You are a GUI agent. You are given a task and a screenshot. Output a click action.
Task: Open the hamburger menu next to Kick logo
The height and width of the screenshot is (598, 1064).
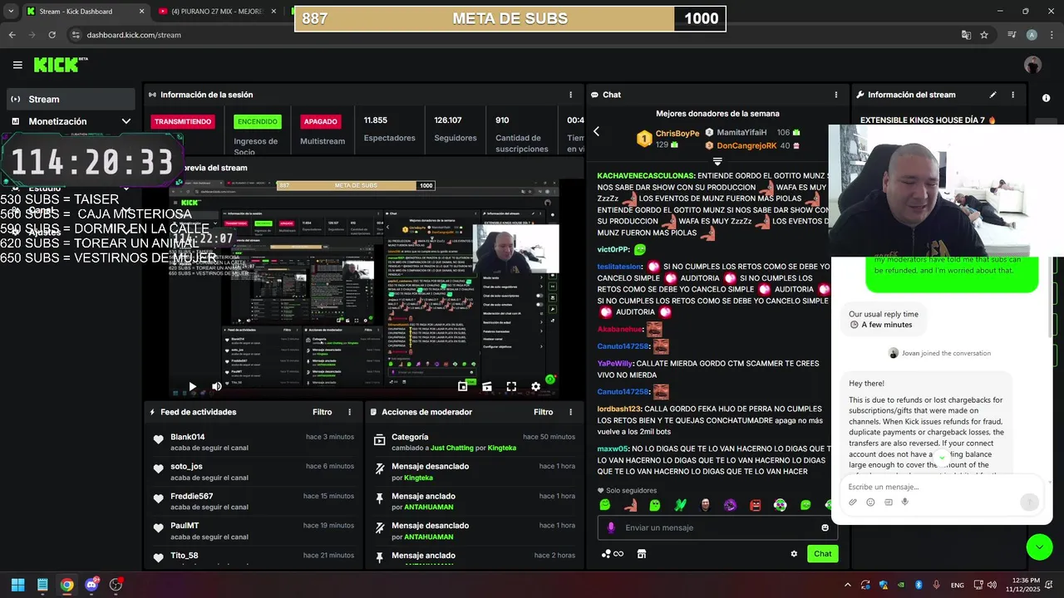(17, 65)
